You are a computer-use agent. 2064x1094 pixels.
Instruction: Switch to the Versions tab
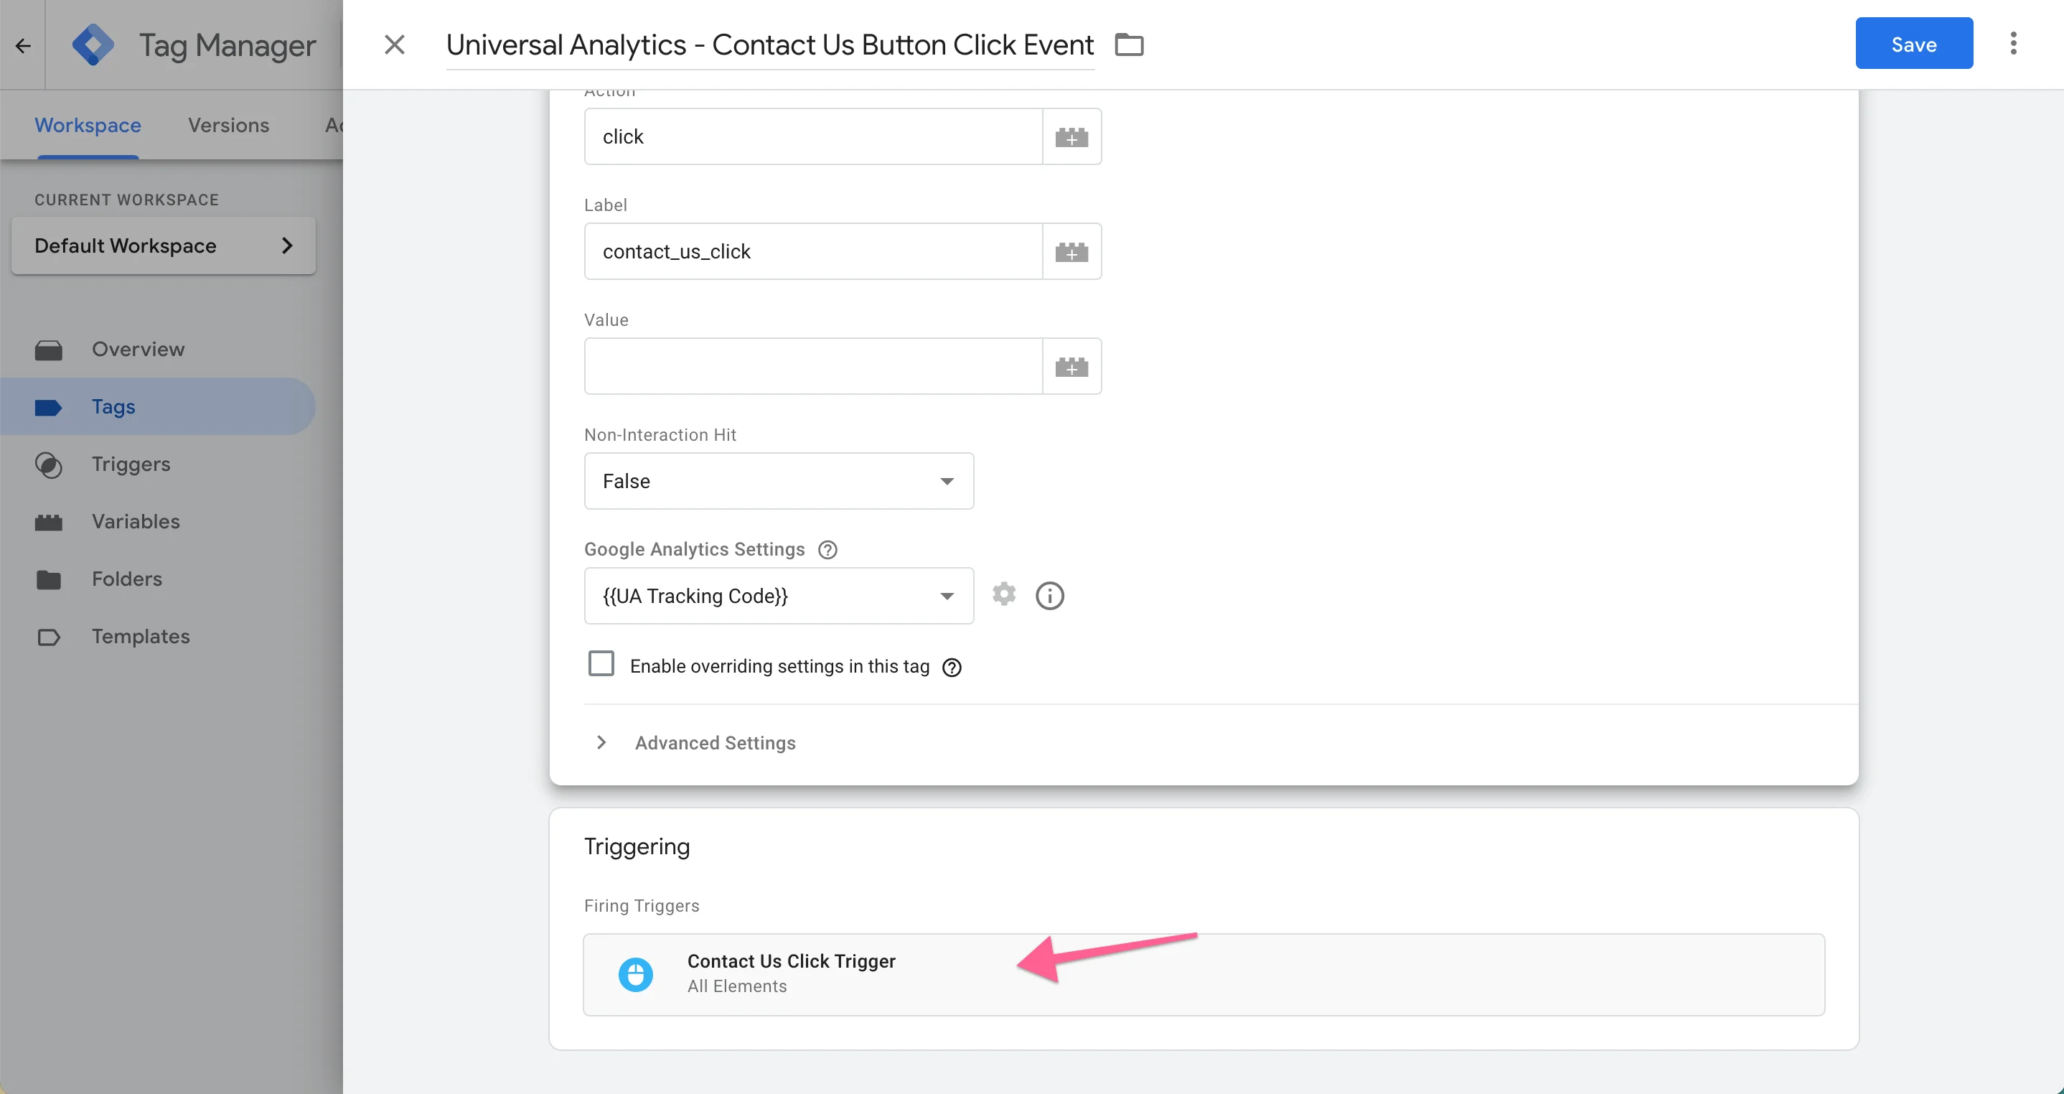[227, 125]
